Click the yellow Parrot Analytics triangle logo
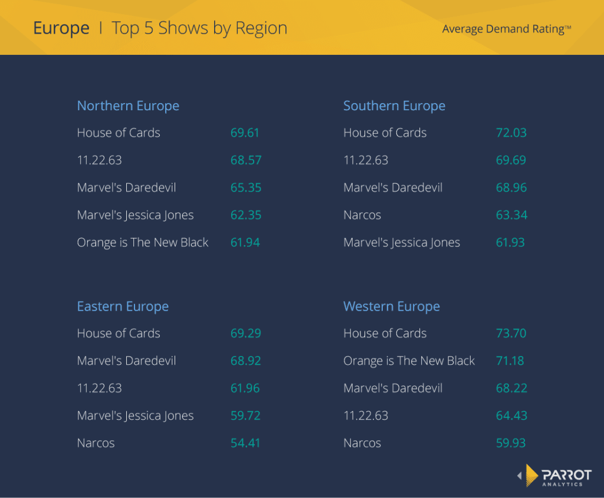604x498 pixels. coord(531,476)
